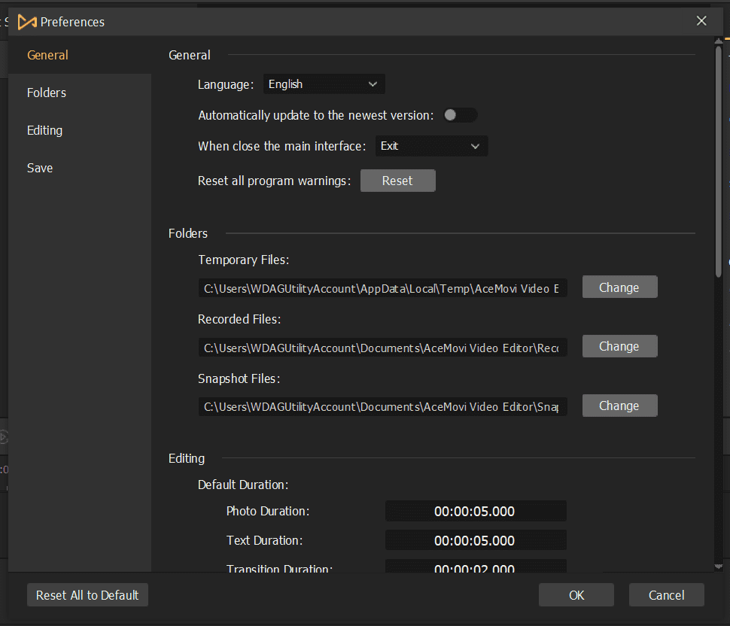Viewport: 730px width, 626px height.
Task: Click the vertical scrollbar thumb
Action: (719, 161)
